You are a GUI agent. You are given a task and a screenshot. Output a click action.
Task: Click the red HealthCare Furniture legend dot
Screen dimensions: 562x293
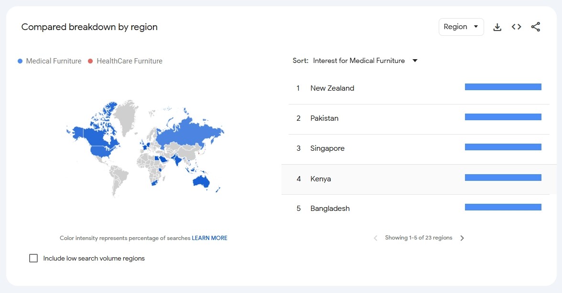click(x=90, y=61)
